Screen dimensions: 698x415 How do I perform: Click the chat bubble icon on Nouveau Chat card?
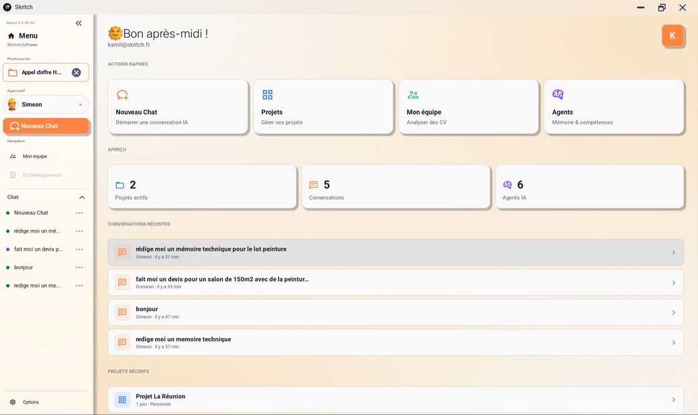point(122,95)
